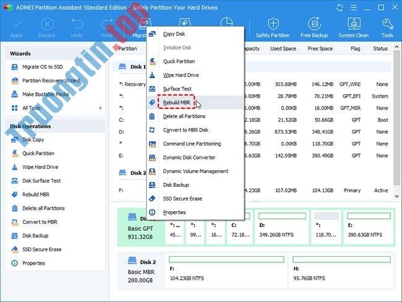Click SSD Secure Erase in left sidebar

pyautogui.click(x=41, y=249)
